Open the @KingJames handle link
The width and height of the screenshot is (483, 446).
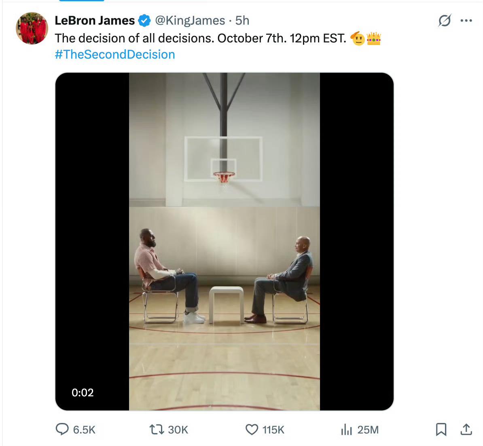pyautogui.click(x=190, y=21)
